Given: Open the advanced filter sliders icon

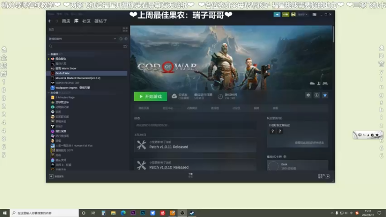Looking at the screenshot, I should [125, 46].
